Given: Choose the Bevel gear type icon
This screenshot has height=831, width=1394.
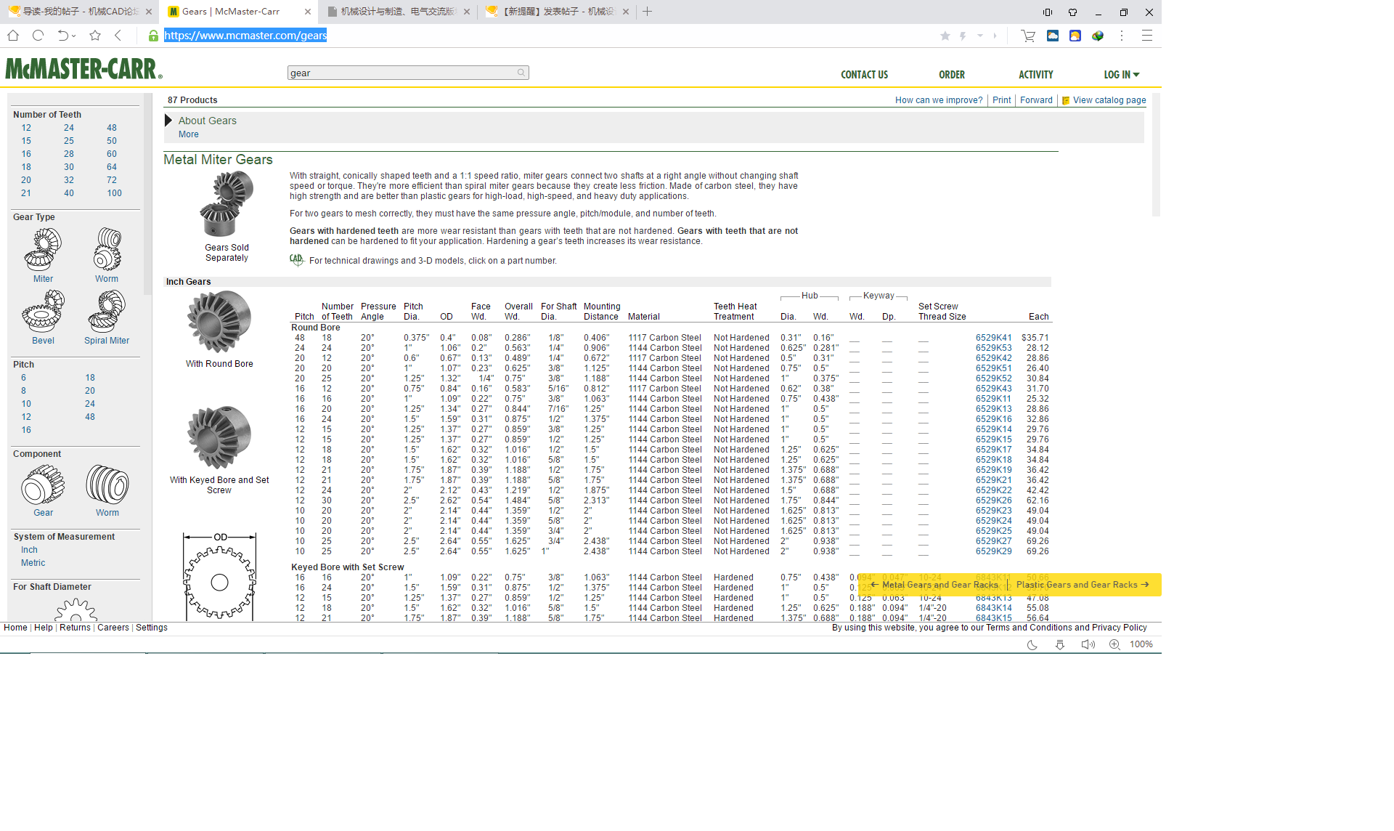Looking at the screenshot, I should tap(43, 311).
